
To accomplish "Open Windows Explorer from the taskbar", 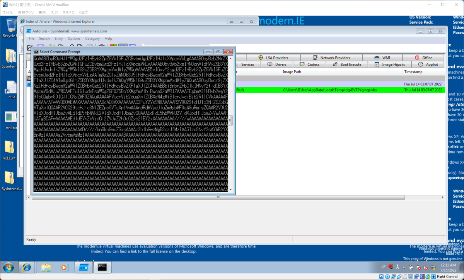I will [46, 267].
